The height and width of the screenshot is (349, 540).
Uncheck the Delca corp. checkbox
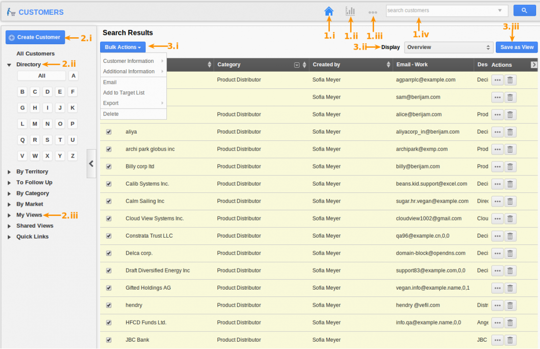109,253
